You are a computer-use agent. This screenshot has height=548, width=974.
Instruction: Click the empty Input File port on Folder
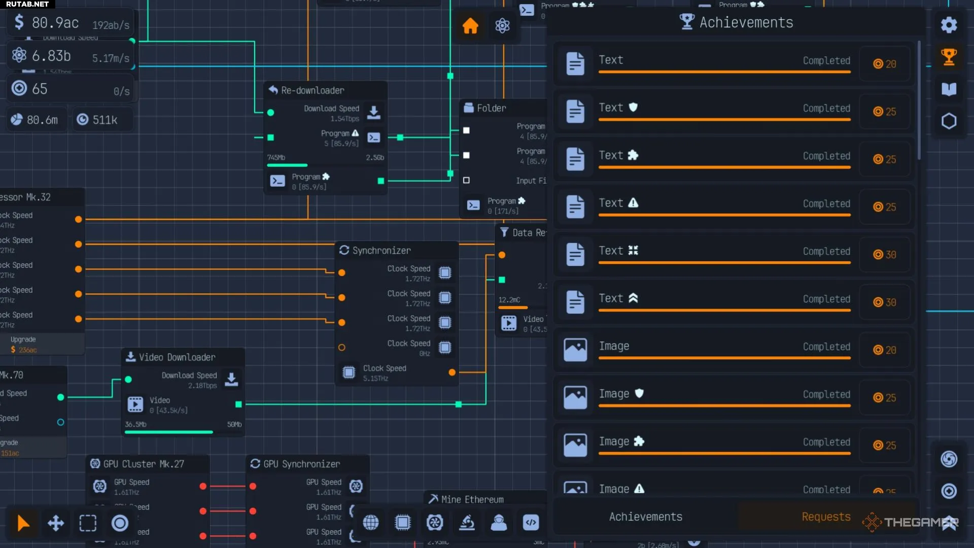tap(466, 180)
